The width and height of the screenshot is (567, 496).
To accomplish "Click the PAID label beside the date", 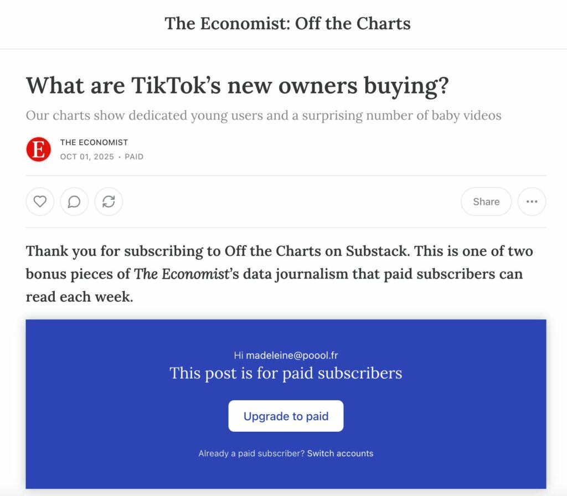I will 134,157.
